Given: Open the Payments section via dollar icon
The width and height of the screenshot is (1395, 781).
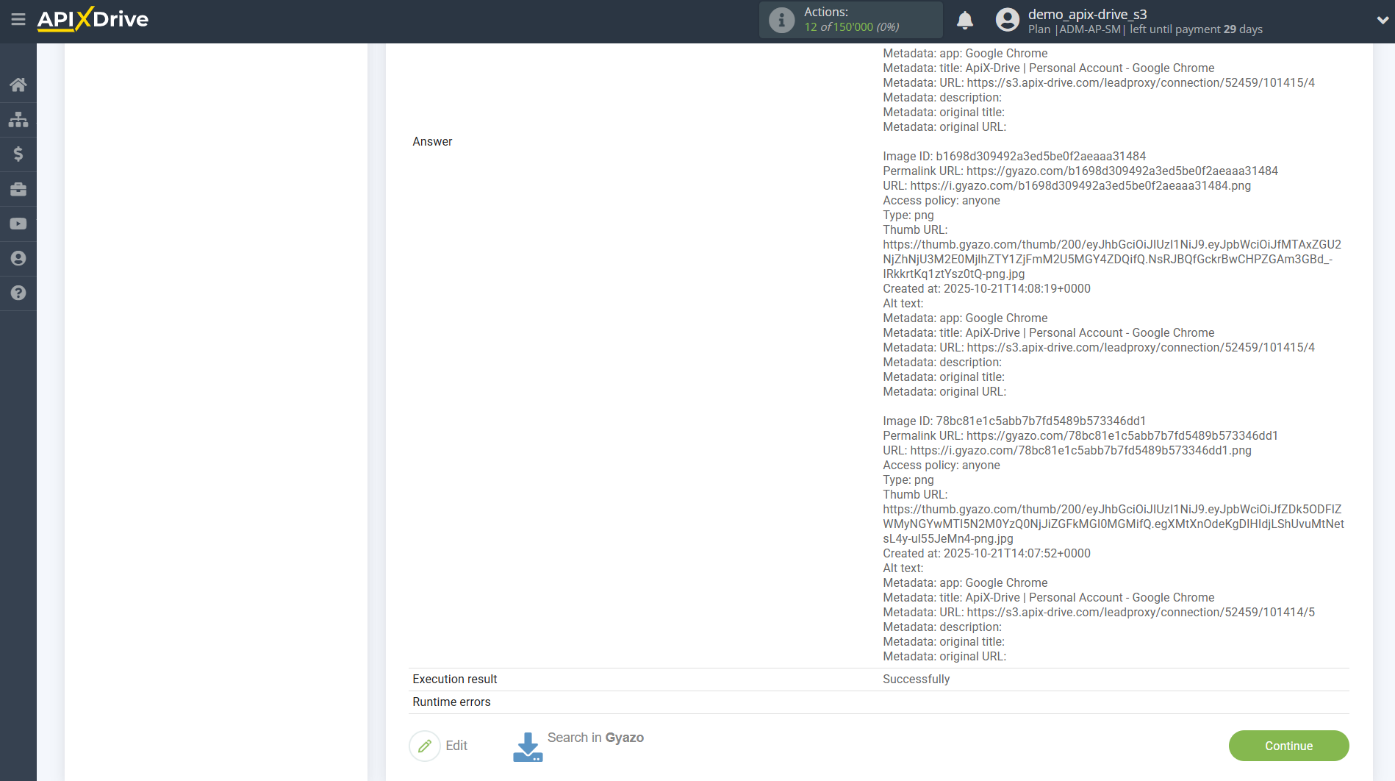Looking at the screenshot, I should click(x=18, y=154).
